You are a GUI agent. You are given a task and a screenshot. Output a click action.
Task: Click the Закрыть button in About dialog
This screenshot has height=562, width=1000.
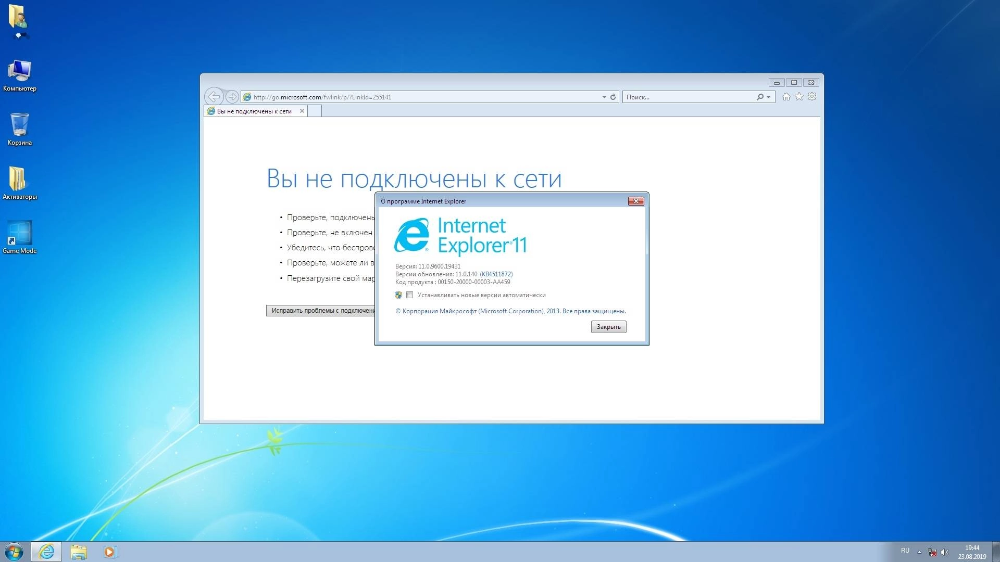[x=608, y=327]
